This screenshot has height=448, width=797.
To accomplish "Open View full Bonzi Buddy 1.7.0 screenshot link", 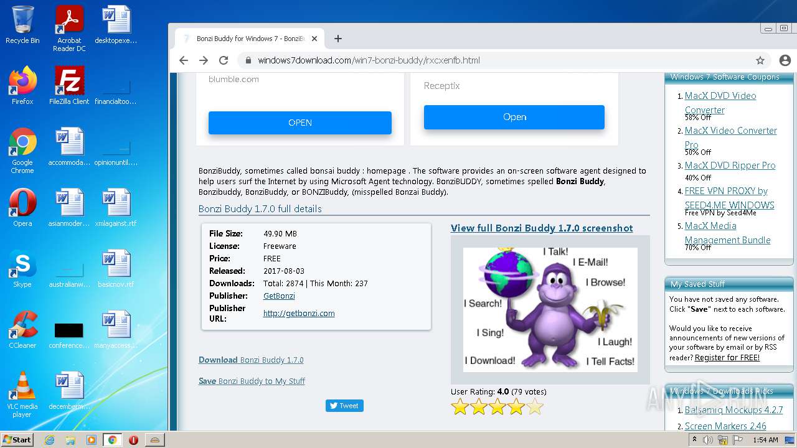I will pos(542,228).
